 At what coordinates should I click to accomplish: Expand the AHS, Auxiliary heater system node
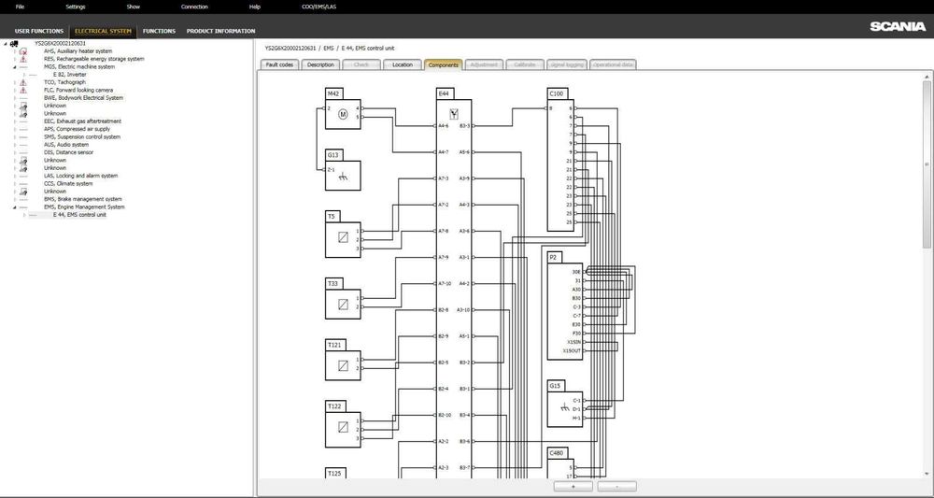coord(15,51)
